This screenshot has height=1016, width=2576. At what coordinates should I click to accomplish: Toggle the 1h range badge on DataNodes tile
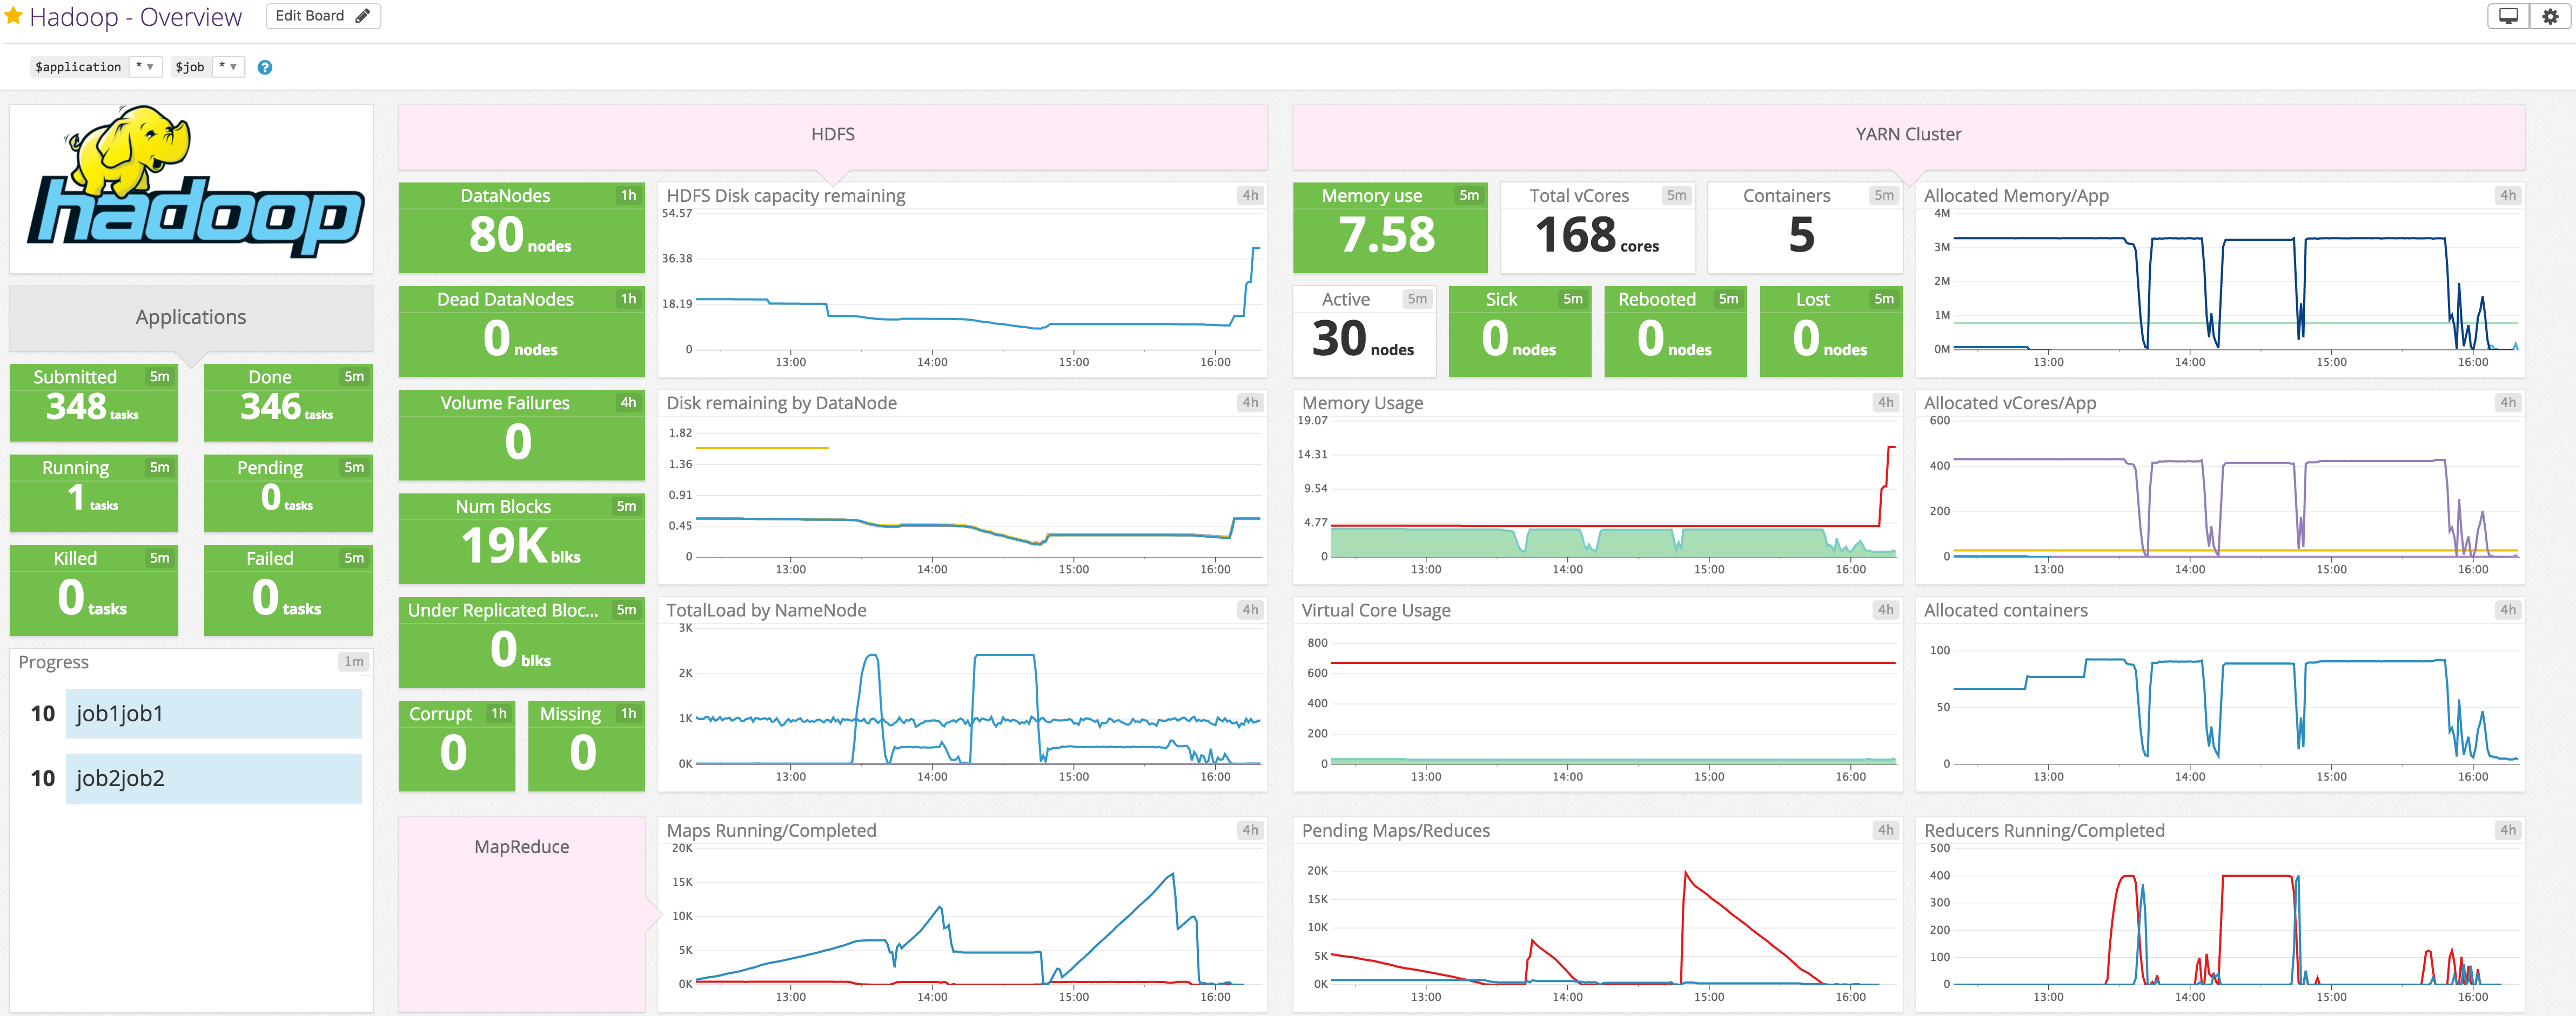pos(628,196)
